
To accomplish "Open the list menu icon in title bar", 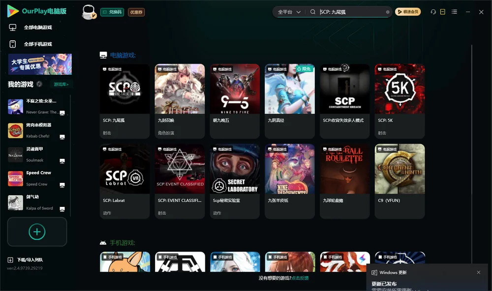I will (454, 12).
